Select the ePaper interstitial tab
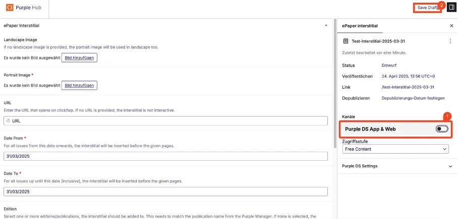The height and width of the screenshot is (219, 458). pos(360,26)
